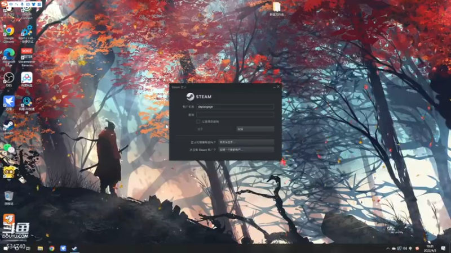This screenshot has height=253, width=451.
Task: Open the notification center icon
Action: tap(443, 248)
